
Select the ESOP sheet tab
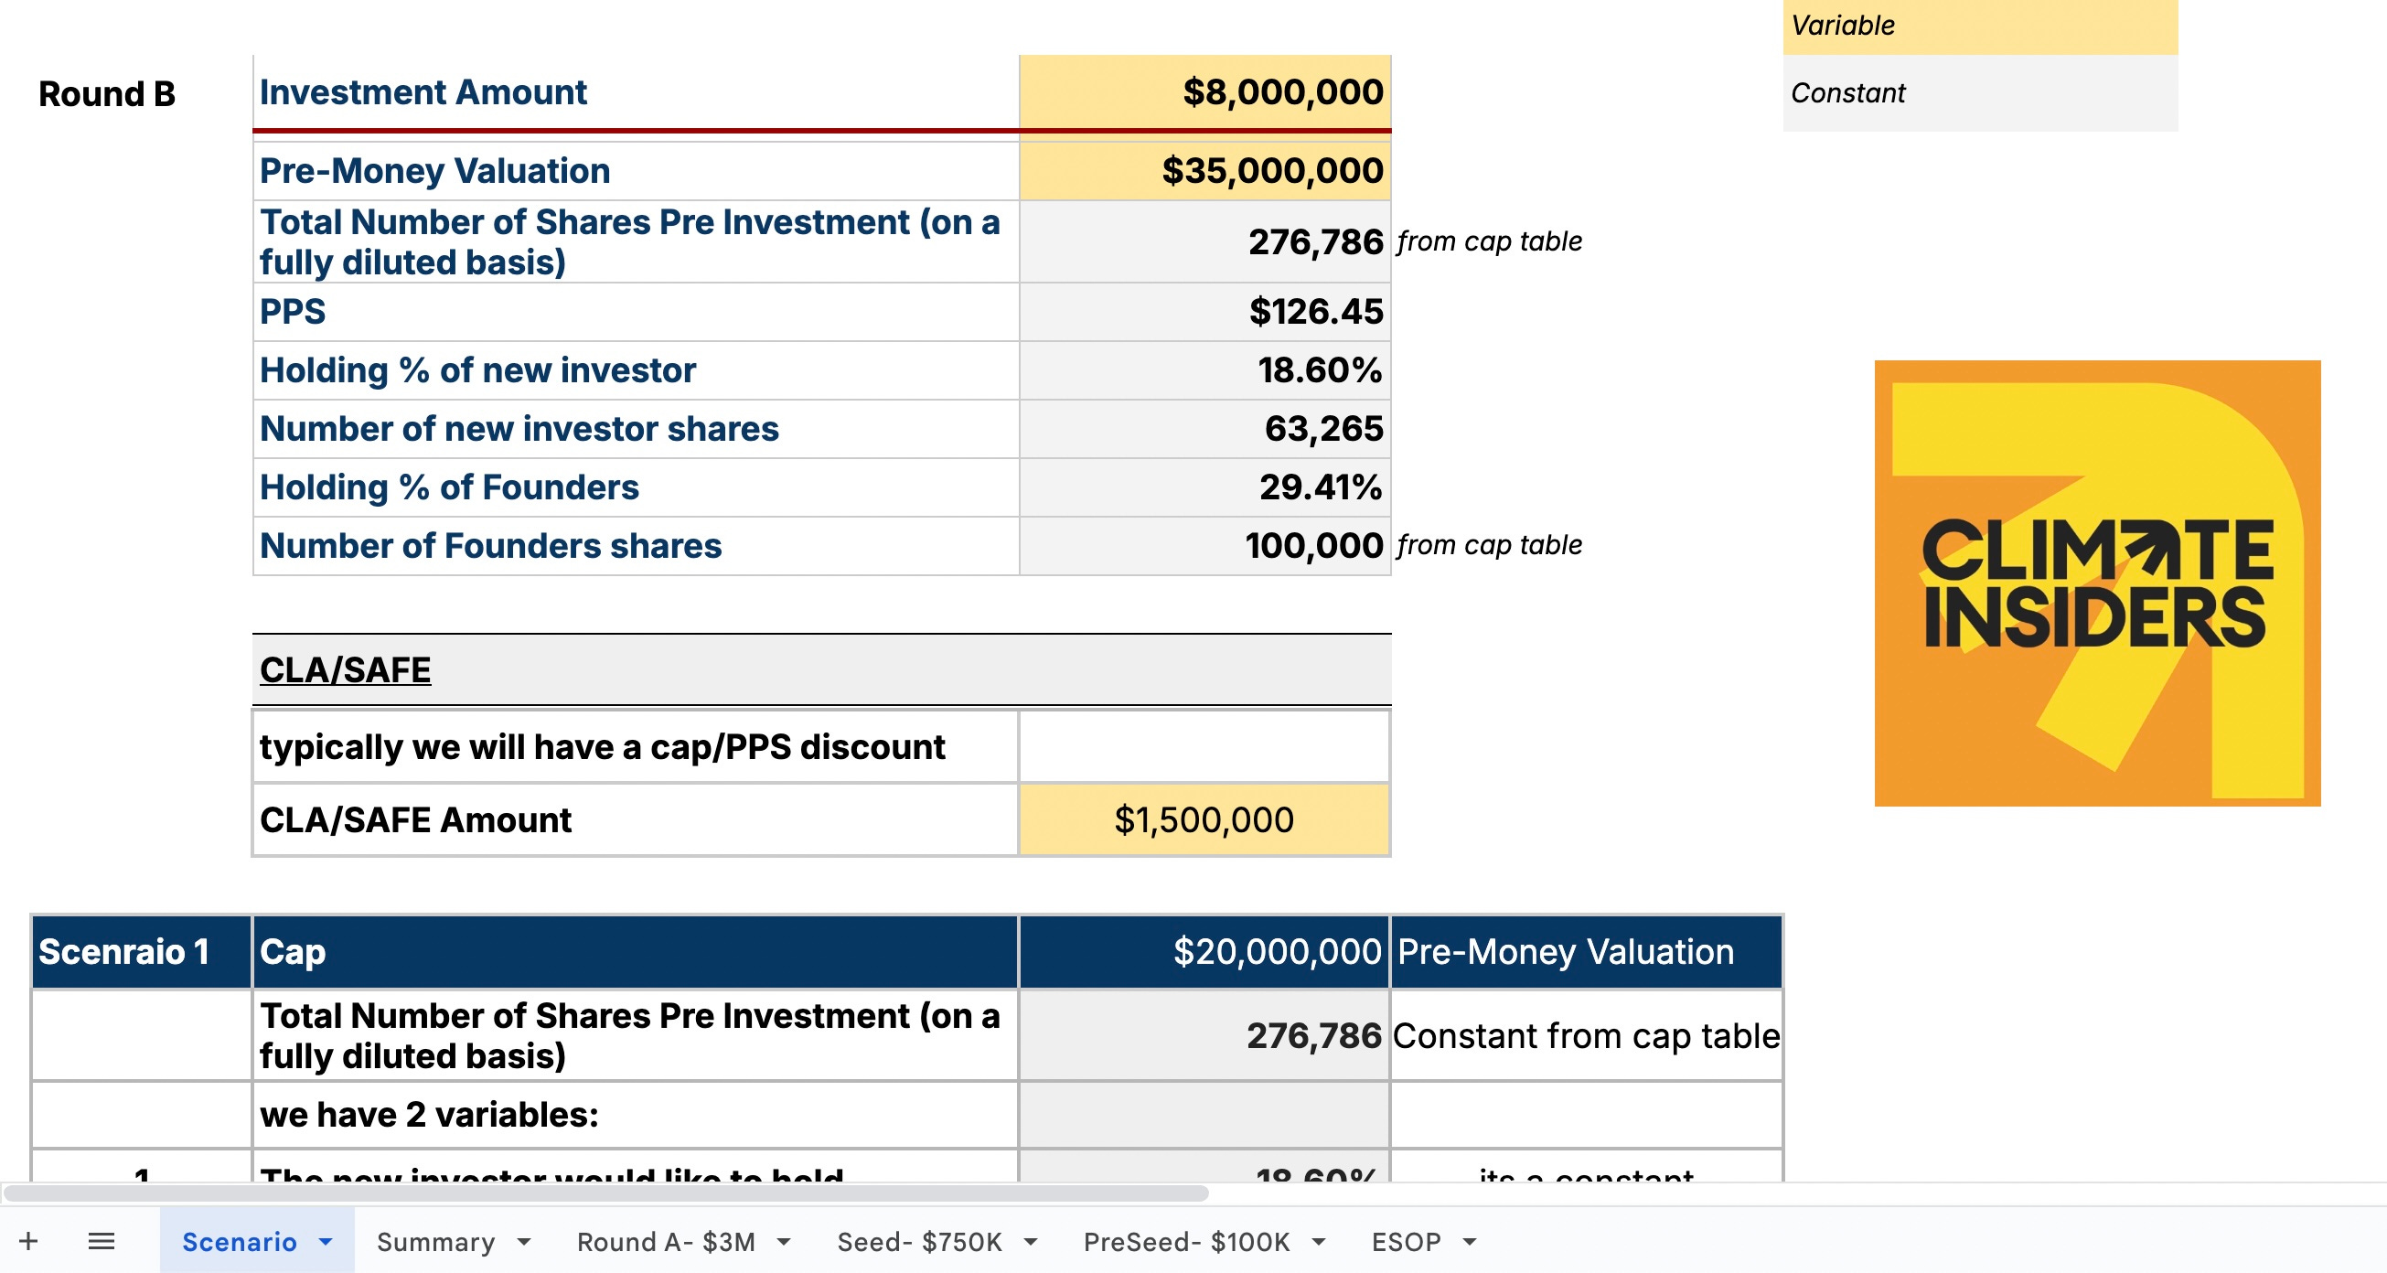[x=1406, y=1242]
